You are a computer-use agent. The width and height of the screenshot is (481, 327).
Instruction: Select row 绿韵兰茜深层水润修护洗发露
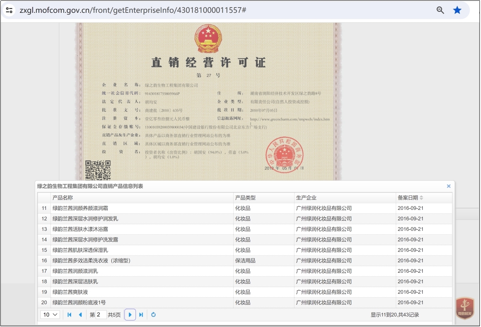[245, 240]
